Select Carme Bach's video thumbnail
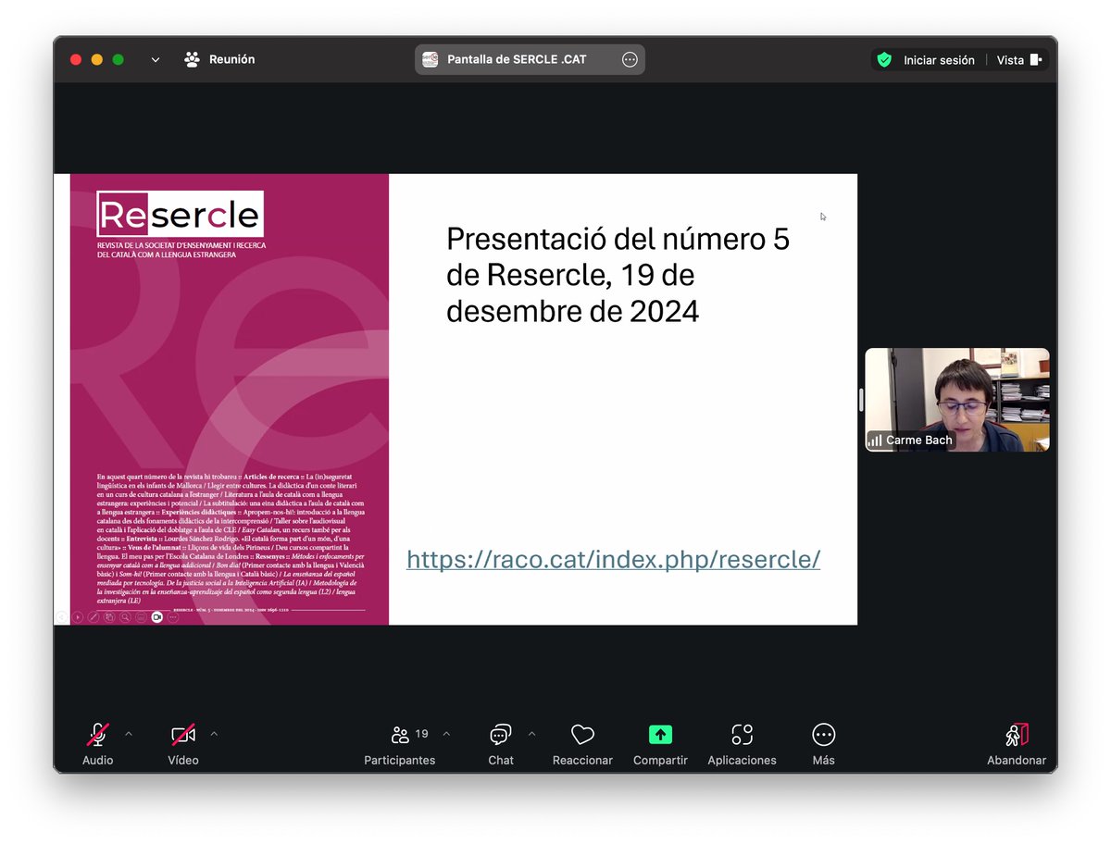The height and width of the screenshot is (844, 1111). click(x=956, y=400)
